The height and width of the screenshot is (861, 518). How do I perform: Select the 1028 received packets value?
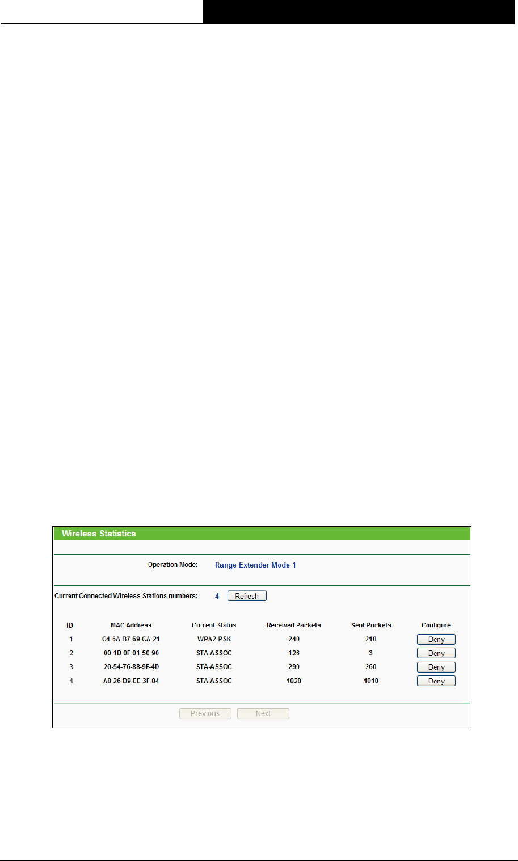(x=294, y=681)
